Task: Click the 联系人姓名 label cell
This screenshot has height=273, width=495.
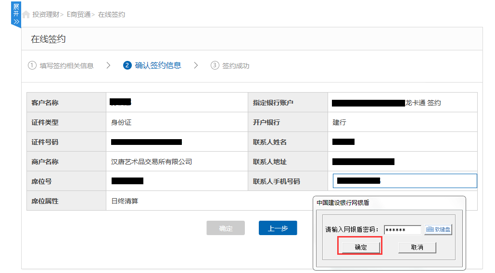Action: [x=288, y=142]
